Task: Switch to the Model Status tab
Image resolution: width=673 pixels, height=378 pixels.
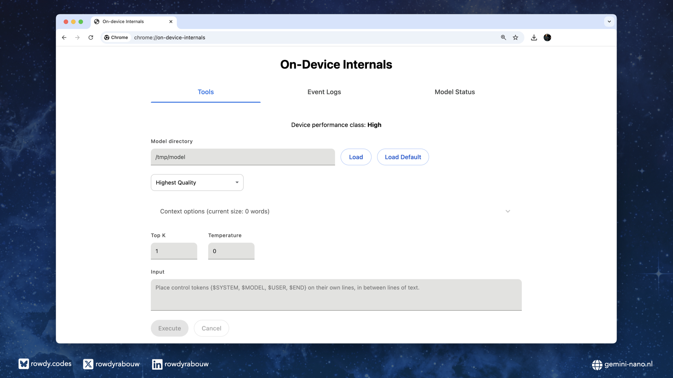Action: coord(455,92)
